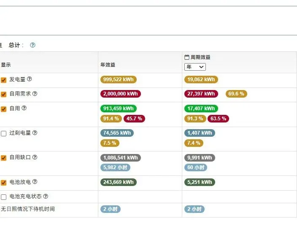
Task: Click the red 2,000,000 kWh demand badge
Action: [120, 94]
